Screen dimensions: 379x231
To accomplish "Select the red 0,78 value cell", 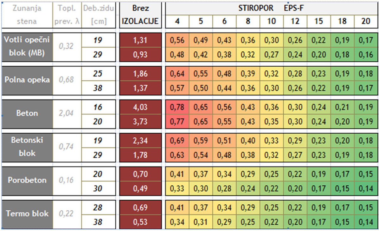I will coord(177,107).
